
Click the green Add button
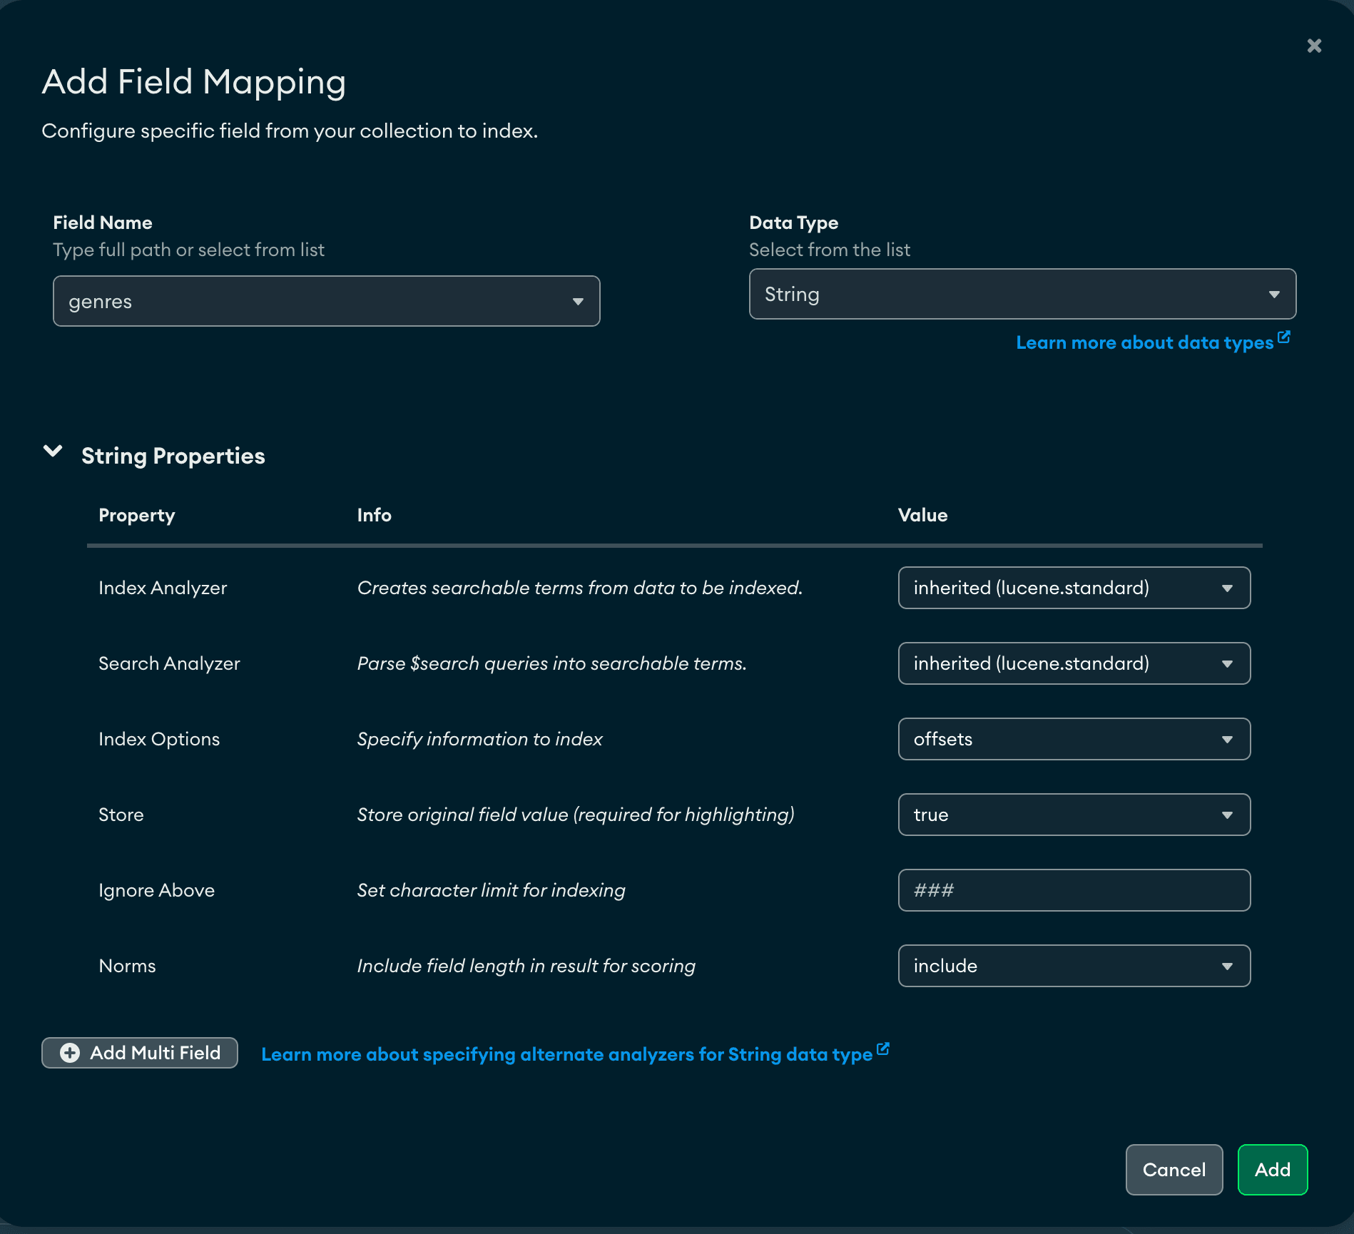(1272, 1169)
